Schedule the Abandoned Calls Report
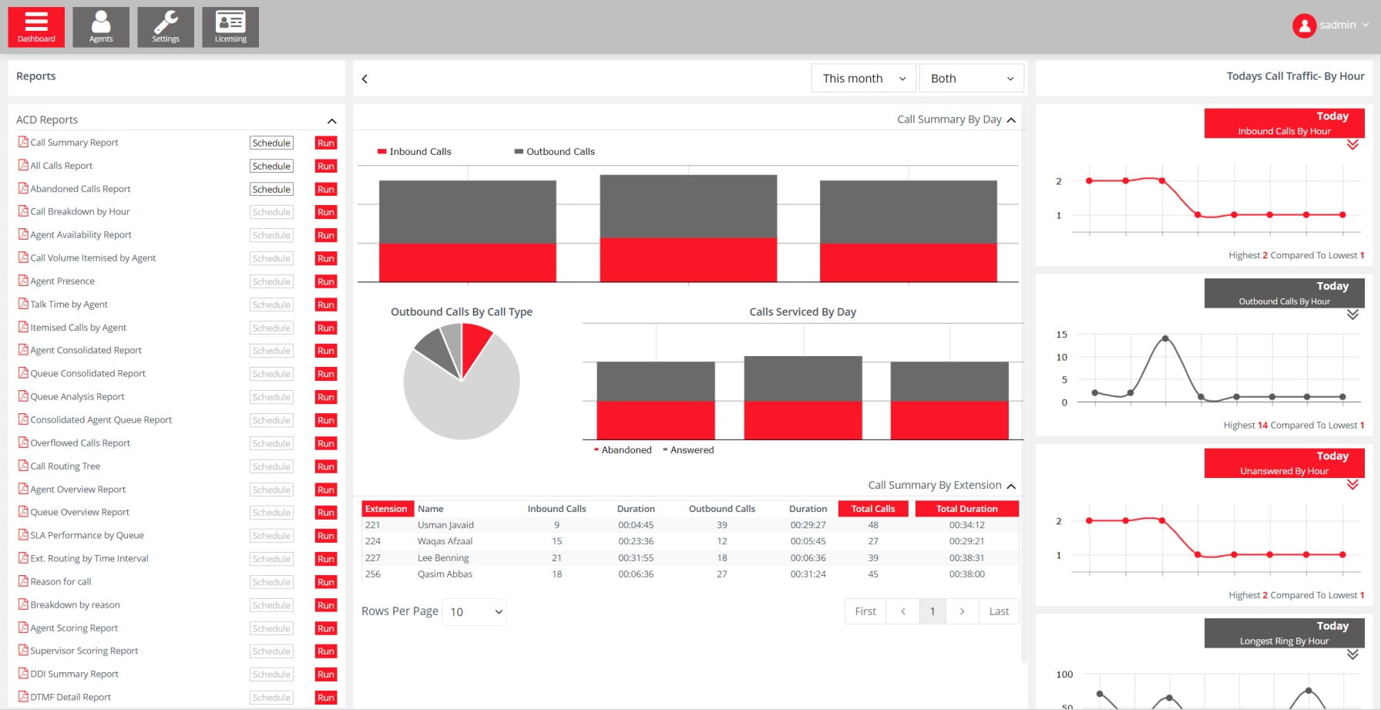 (270, 189)
